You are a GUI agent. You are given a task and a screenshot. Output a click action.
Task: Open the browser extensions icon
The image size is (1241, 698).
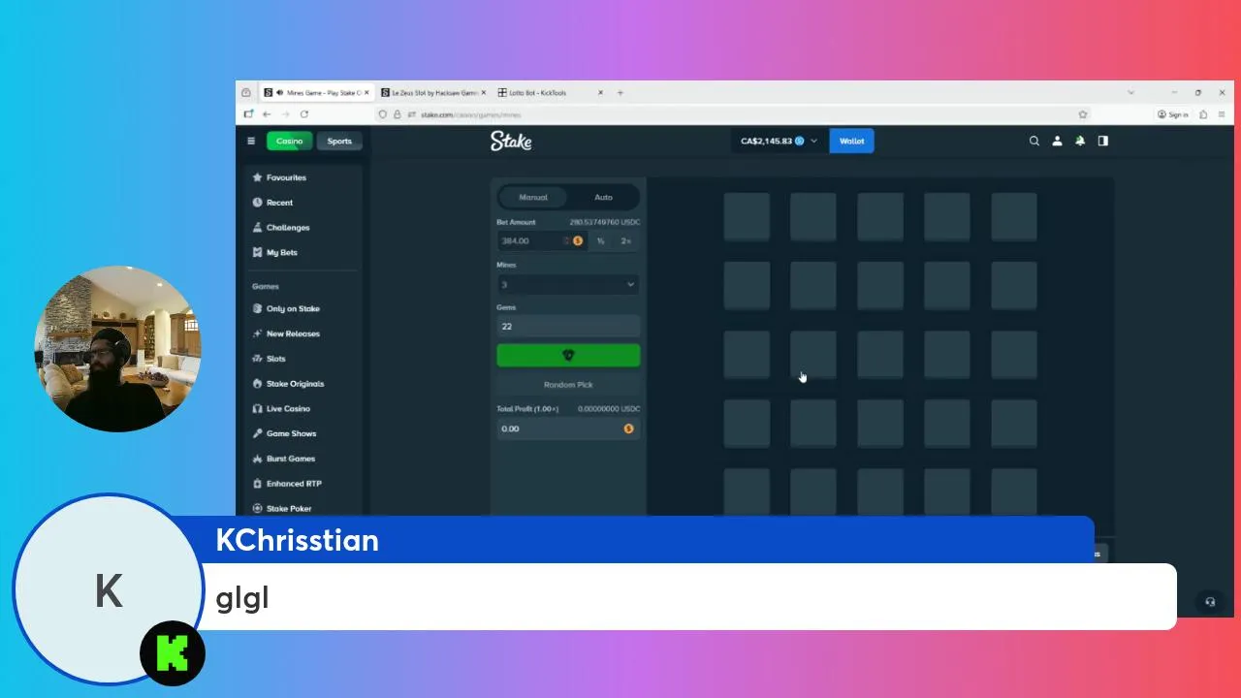(1203, 114)
